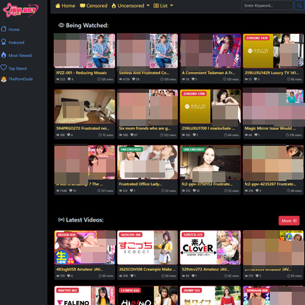Click the home icon in top navbar
305x305 pixels.
pos(58,5)
